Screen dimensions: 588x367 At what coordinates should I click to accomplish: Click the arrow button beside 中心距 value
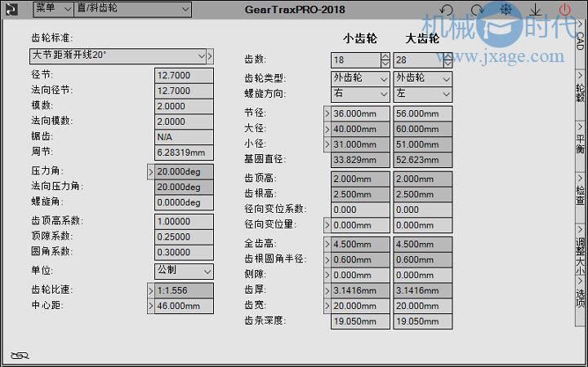(x=151, y=306)
